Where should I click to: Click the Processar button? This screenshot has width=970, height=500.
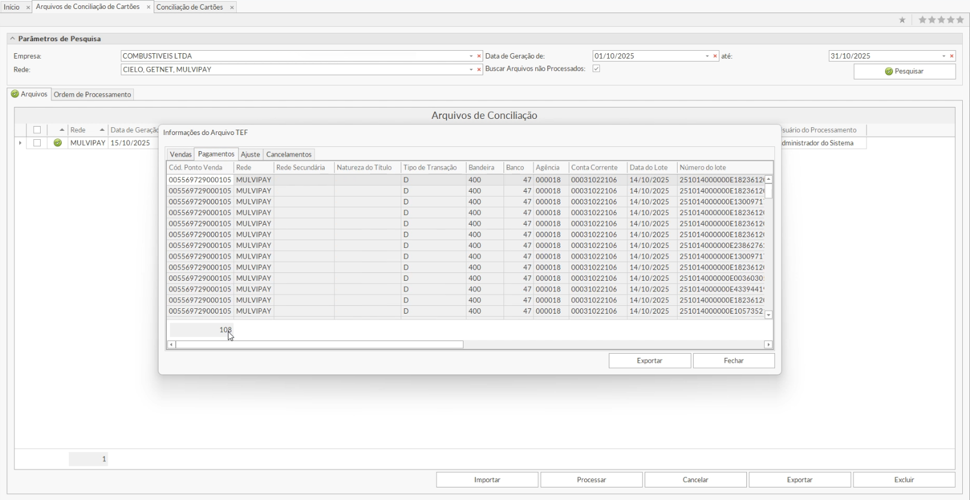591,480
